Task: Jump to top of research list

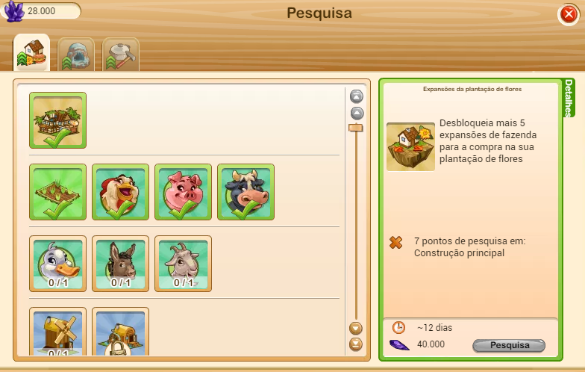Action: coord(357,96)
